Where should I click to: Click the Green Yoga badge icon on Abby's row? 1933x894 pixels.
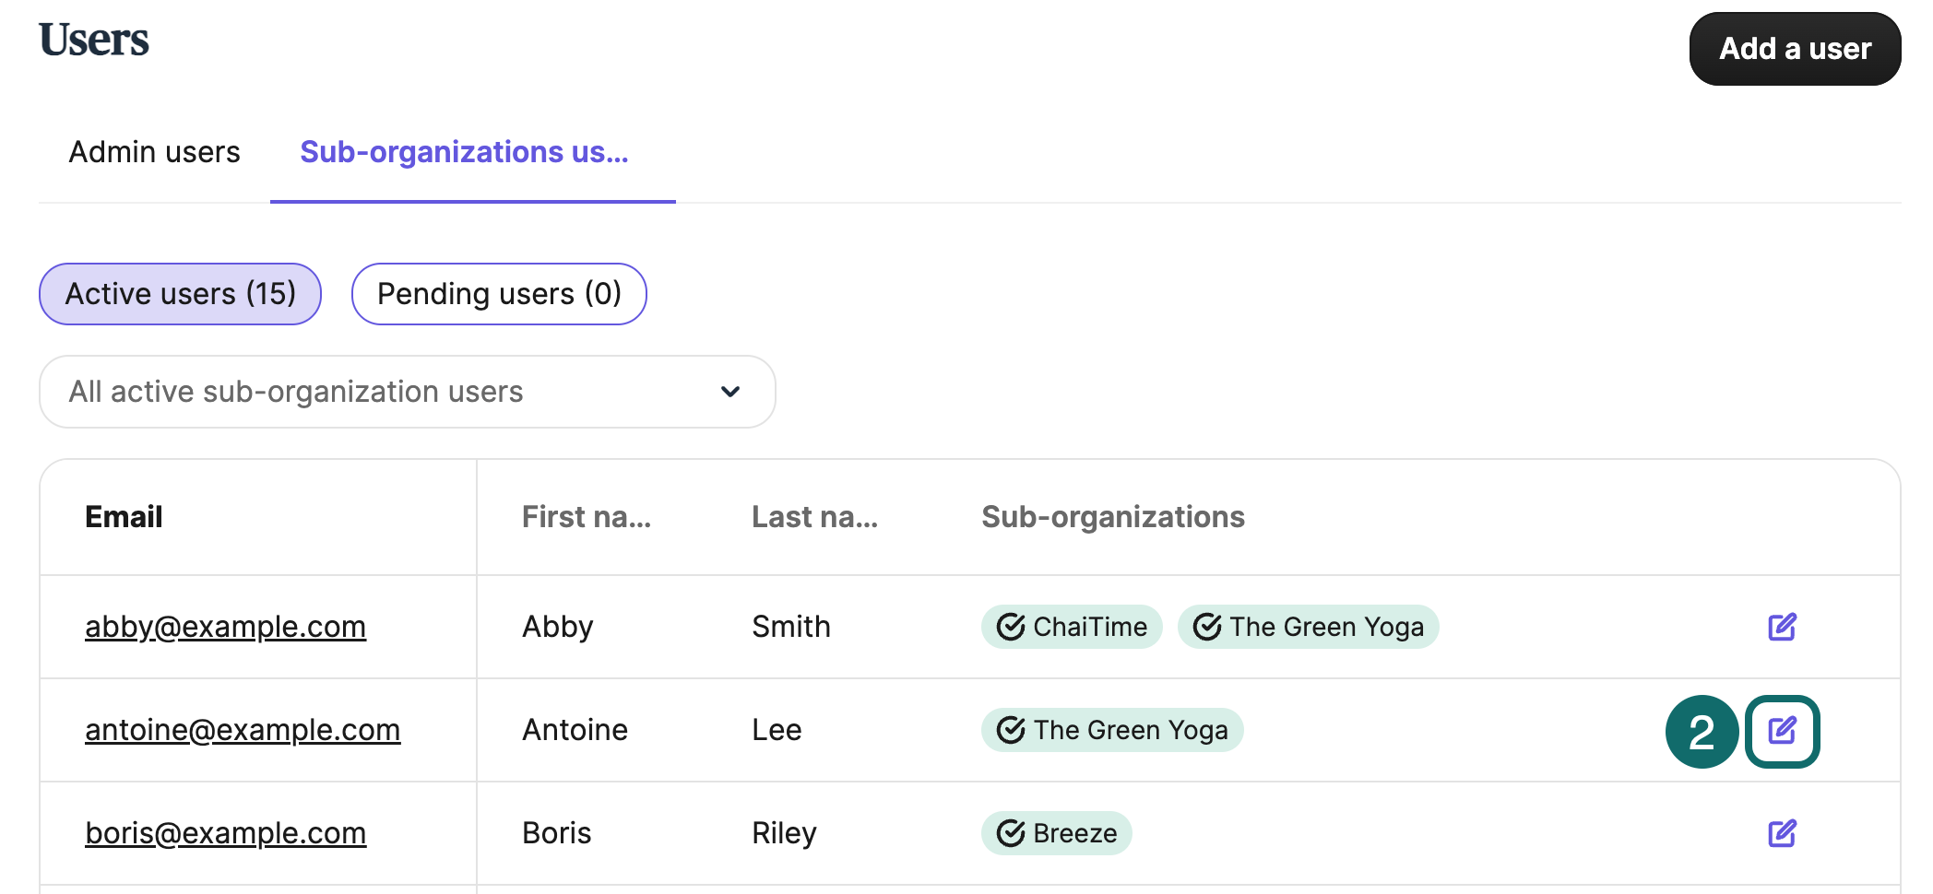1209,627
